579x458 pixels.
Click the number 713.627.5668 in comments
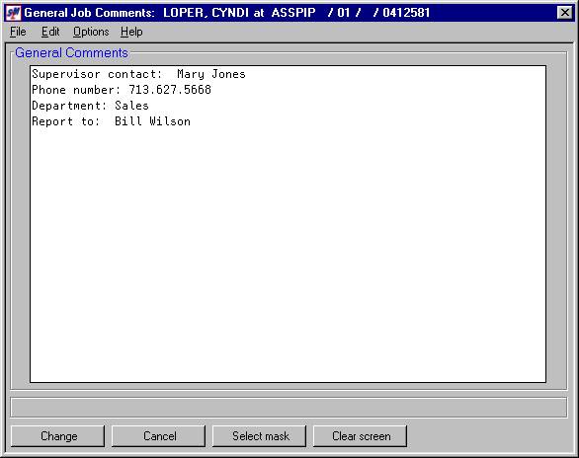coord(170,90)
